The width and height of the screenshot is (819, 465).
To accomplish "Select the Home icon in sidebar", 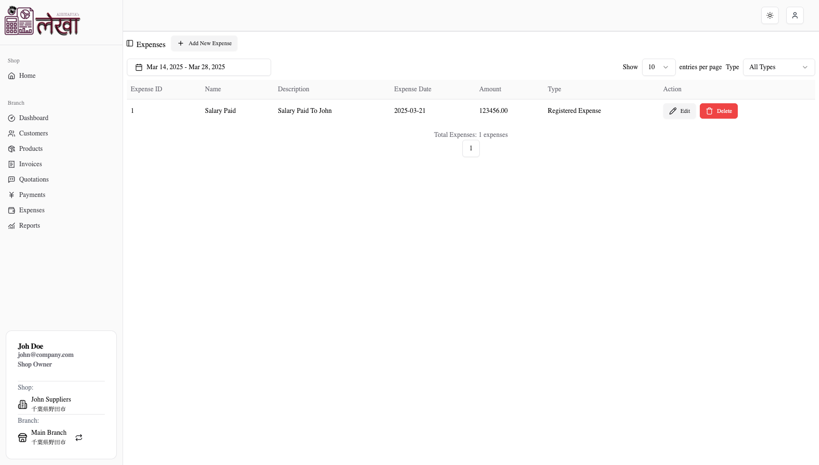I will coord(12,75).
